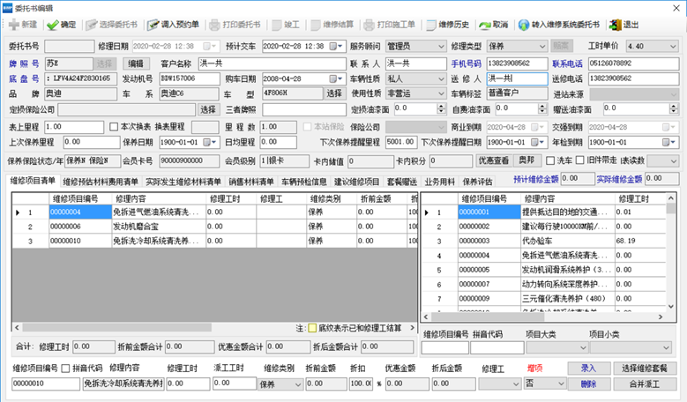Check the 洗车 checkbox
Screen dimensions: 687x402
coord(549,160)
